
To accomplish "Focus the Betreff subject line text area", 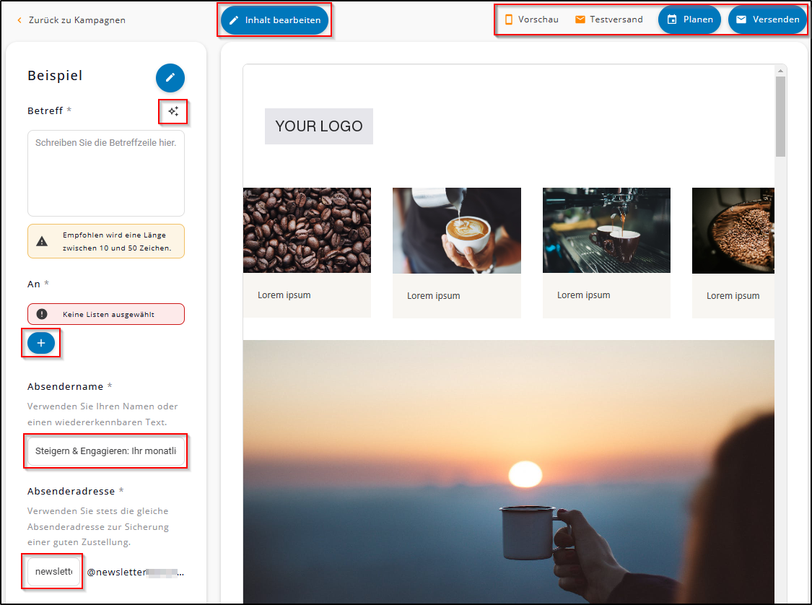I will click(x=106, y=173).
